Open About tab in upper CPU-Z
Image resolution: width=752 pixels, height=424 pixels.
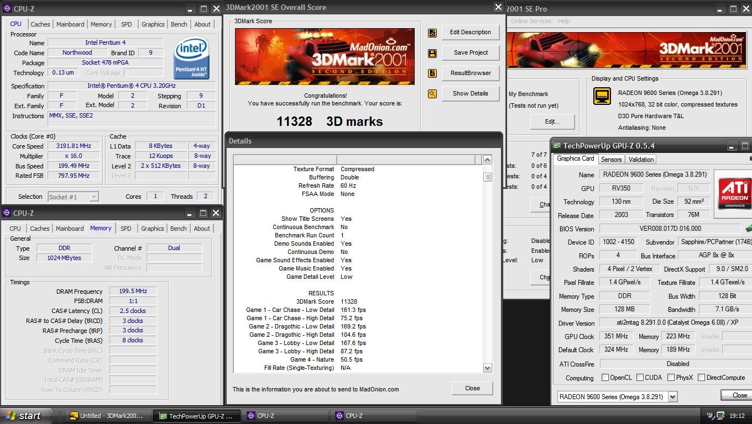click(202, 24)
